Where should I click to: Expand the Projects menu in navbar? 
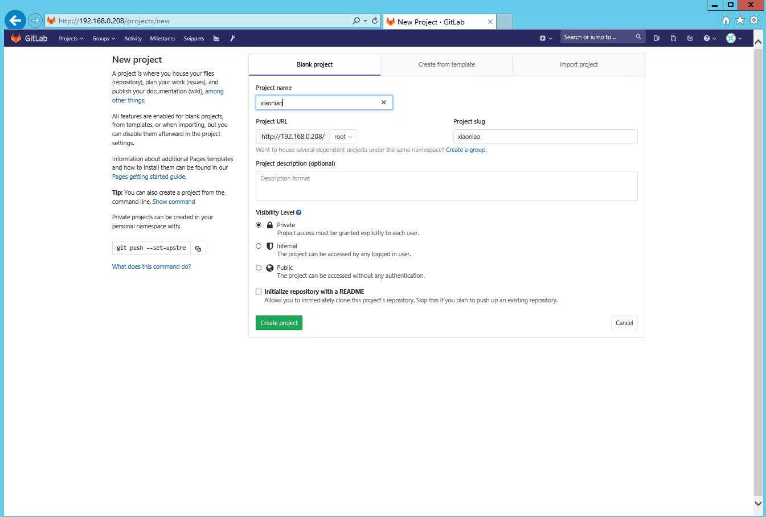(71, 38)
